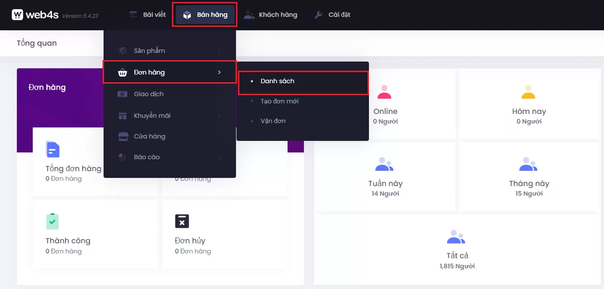The width and height of the screenshot is (604, 289).
Task: Click the Cài đặt wrench icon
Action: pos(318,14)
